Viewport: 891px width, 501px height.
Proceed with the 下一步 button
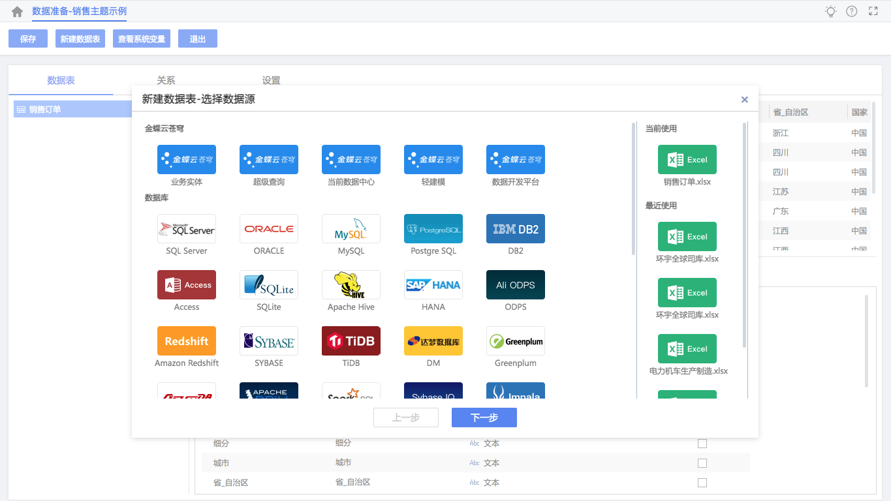click(484, 417)
